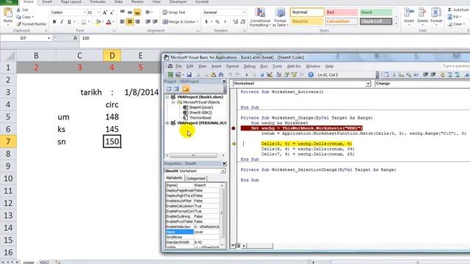This screenshot has width=470, height=264.
Task: Click the Cut icon in Clipboard group
Action: pos(18,10)
